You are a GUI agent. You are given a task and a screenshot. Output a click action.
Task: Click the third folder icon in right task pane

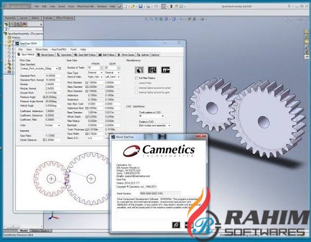tap(307, 42)
